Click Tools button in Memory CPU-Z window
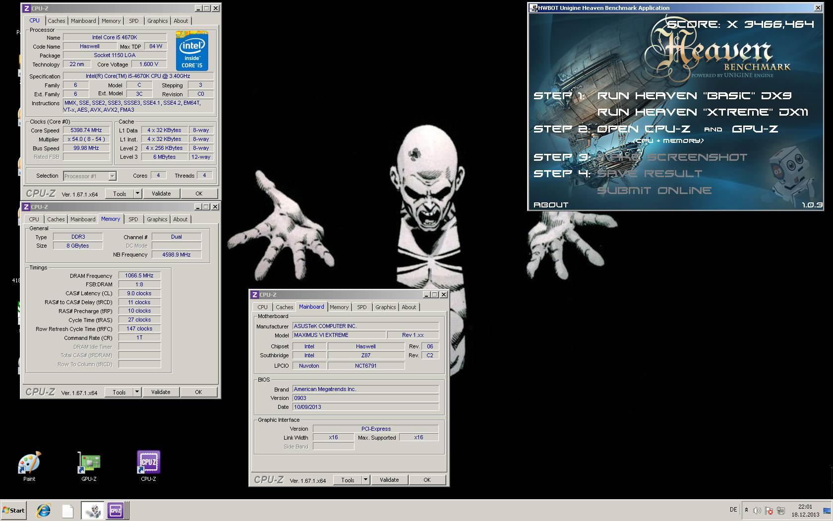The width and height of the screenshot is (833, 521). click(119, 392)
